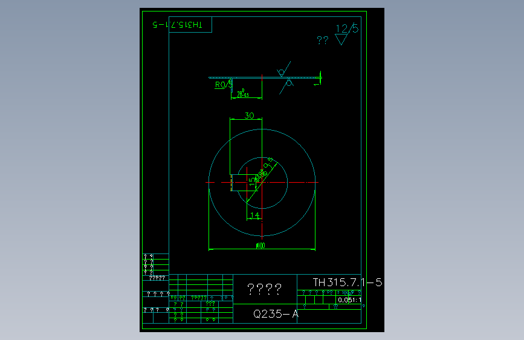
Task: Select the Q235-A material label
Action: (x=276, y=314)
